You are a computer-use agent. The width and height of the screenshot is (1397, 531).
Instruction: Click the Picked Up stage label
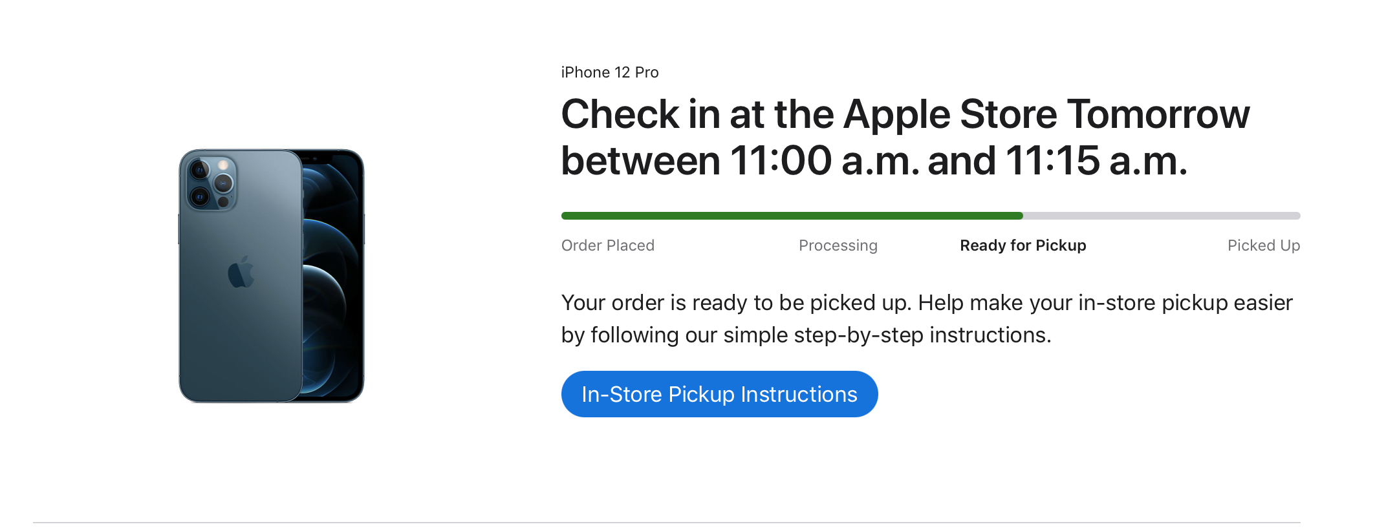pyautogui.click(x=1263, y=245)
